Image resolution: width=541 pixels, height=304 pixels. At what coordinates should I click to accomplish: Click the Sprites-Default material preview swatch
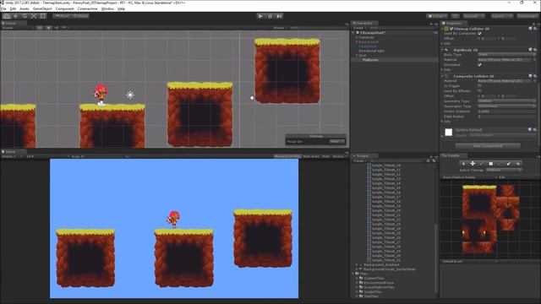(x=449, y=133)
